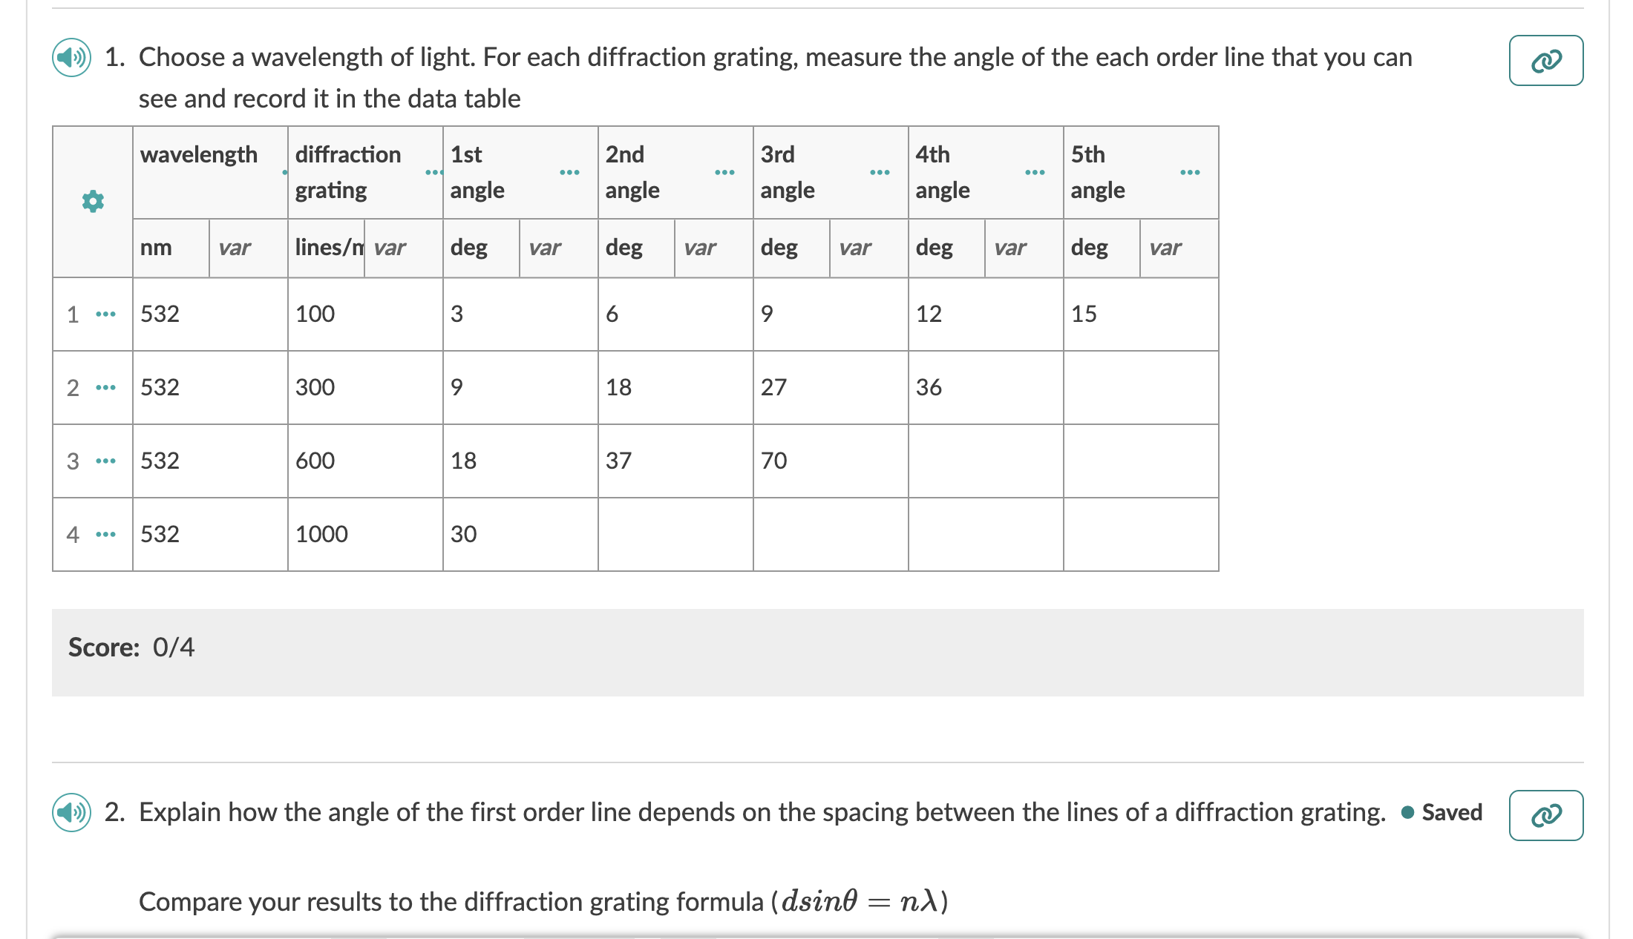1633x939 pixels.
Task: Play the audio for question 1
Action: pyautogui.click(x=71, y=57)
